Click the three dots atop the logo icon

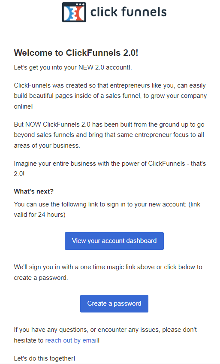(81, 4)
